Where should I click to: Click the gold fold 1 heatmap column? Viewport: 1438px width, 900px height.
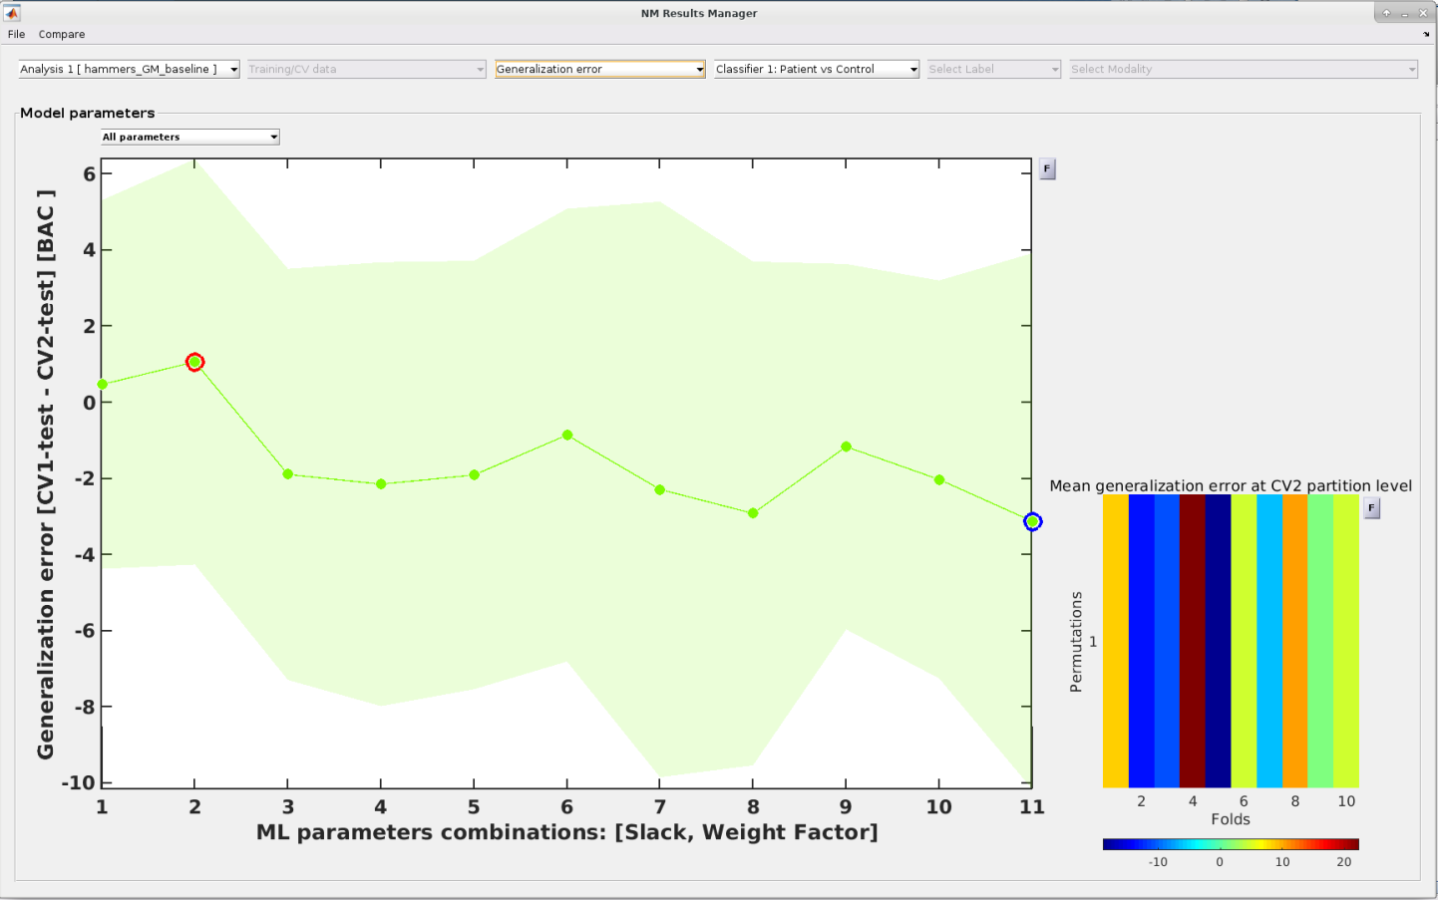(1116, 641)
